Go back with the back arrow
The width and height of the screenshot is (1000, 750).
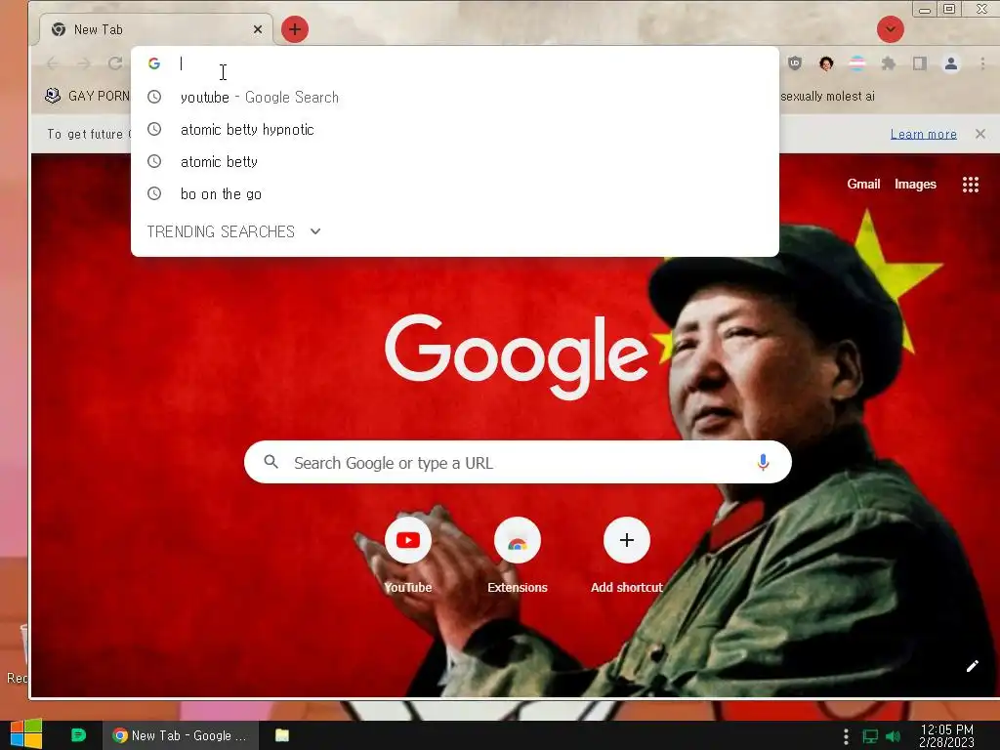point(53,63)
